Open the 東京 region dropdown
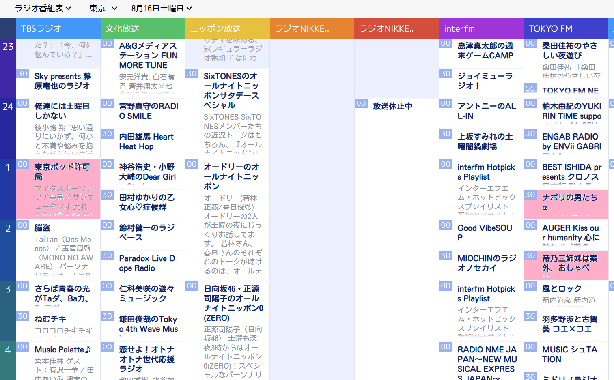This screenshot has height=380, width=614. tap(103, 8)
